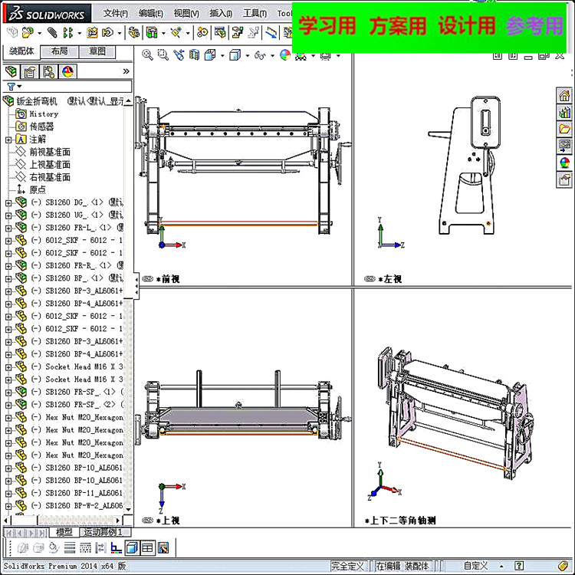The image size is (575, 575).
Task: Expand the SB1260 FR-SP_ <2> node
Action: pyautogui.click(x=8, y=405)
